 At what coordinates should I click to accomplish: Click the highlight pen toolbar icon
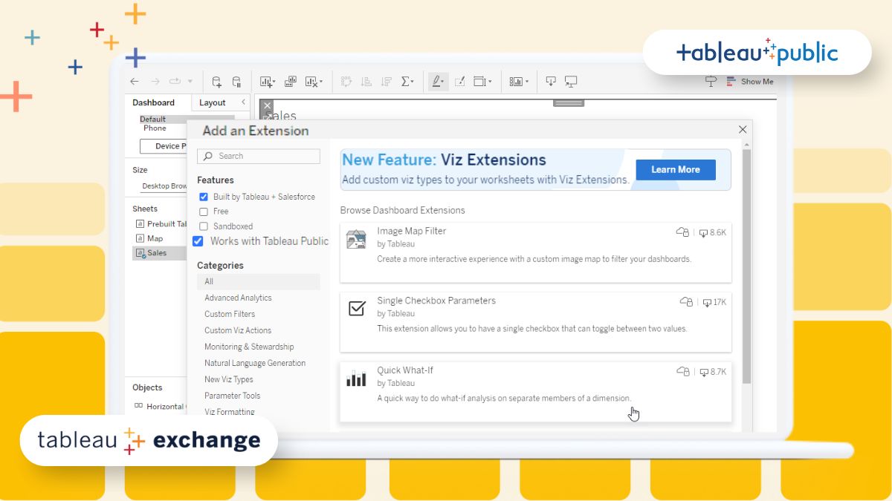click(437, 82)
